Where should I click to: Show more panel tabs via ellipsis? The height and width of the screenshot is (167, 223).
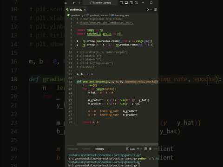[109, 149]
